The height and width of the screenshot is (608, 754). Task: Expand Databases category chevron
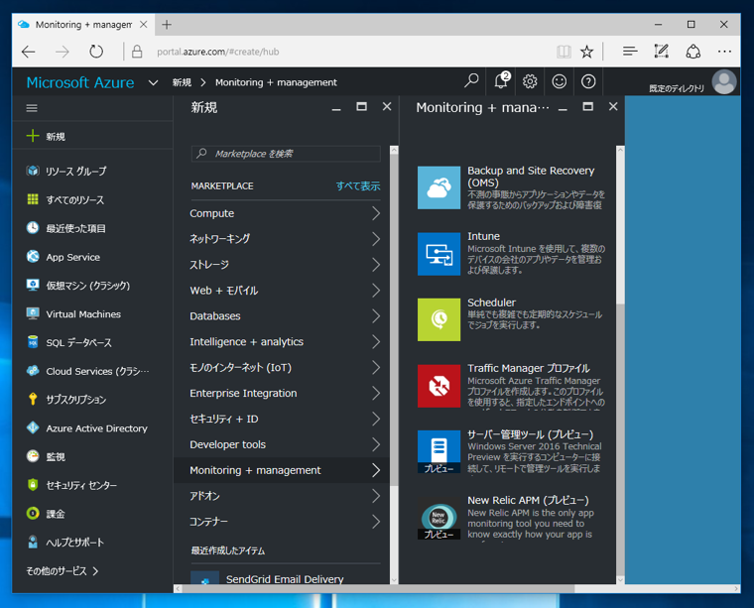[376, 315]
